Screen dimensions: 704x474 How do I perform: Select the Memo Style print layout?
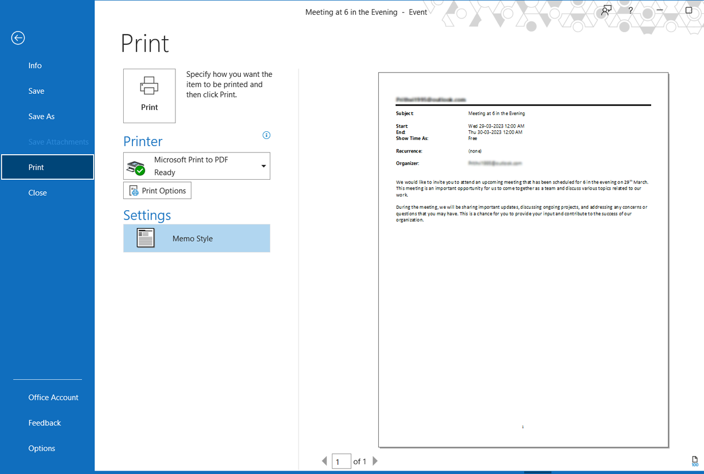pos(196,238)
